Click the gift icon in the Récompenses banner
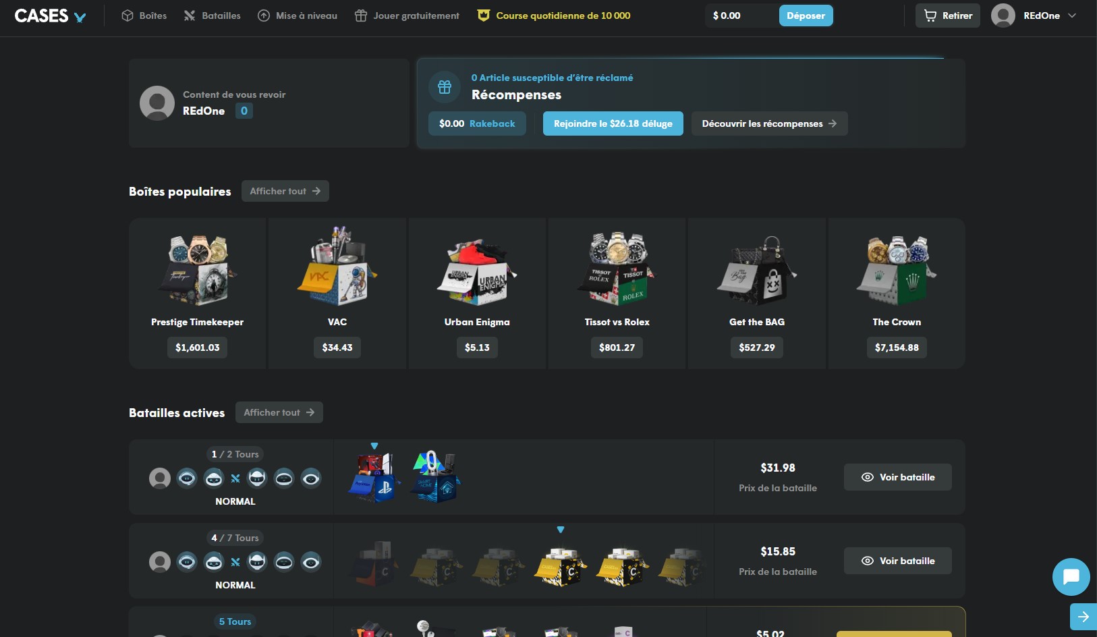The width and height of the screenshot is (1097, 637). tap(445, 86)
